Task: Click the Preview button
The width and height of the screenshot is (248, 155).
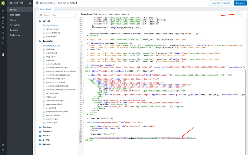Action: [240, 3]
